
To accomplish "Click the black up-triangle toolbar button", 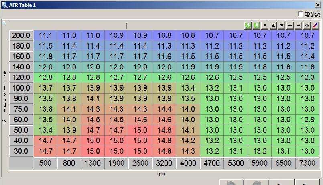I will [273, 26].
